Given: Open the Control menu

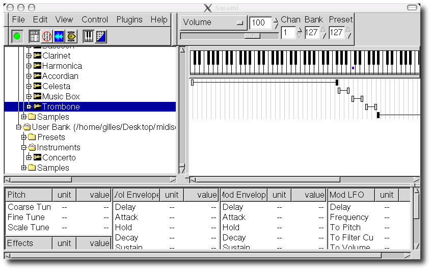Looking at the screenshot, I should point(95,19).
